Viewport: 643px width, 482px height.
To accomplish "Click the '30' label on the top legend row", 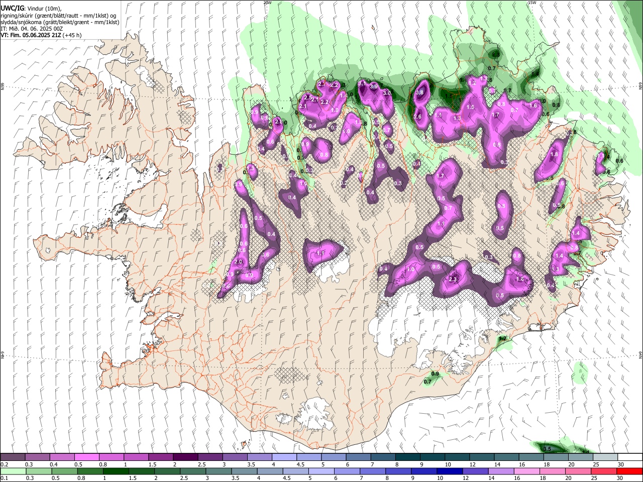I will point(621,464).
